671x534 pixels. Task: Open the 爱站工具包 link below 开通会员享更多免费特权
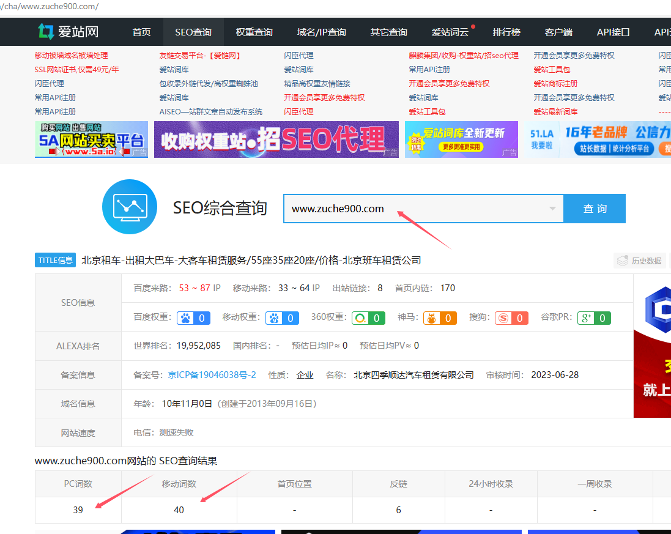point(552,69)
